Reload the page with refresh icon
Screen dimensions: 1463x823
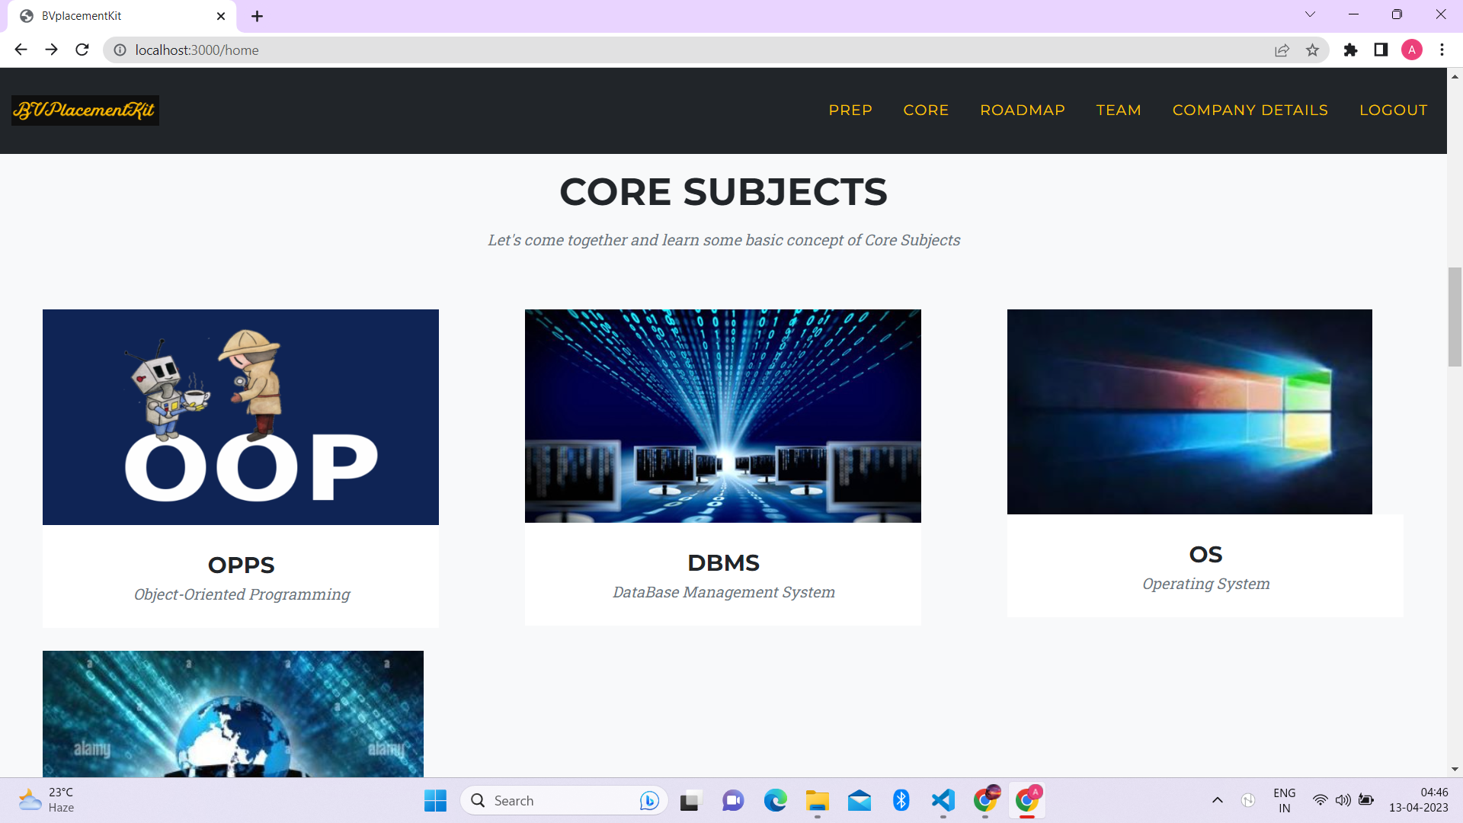(82, 50)
